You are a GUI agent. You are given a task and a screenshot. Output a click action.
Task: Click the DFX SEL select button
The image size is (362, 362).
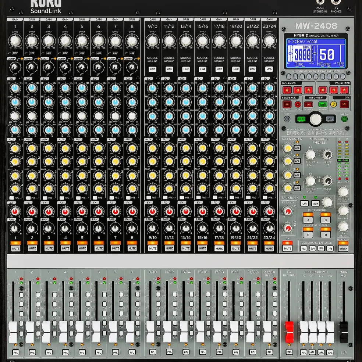[344, 105]
